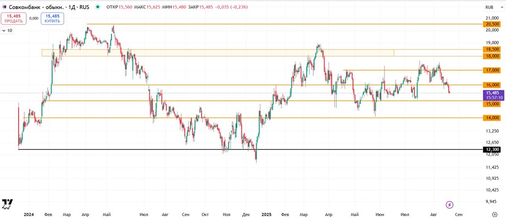Click the Совкомбанк symbol flag icon
This screenshot has height=220, width=506.
pos(5,7)
